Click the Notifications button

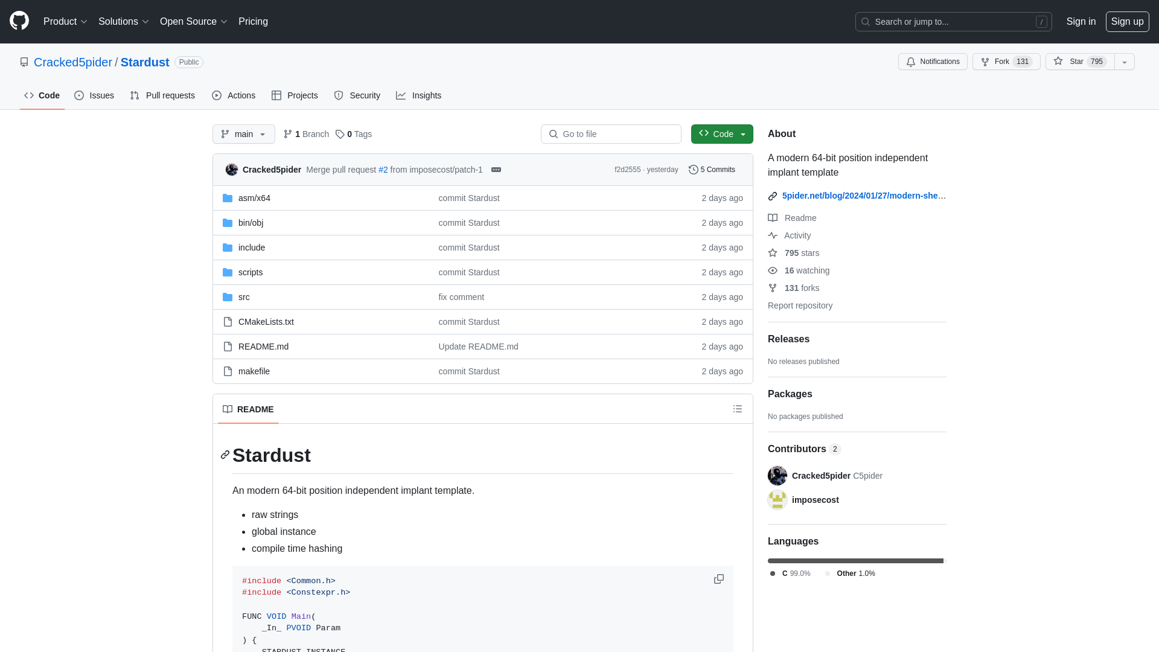(x=933, y=62)
